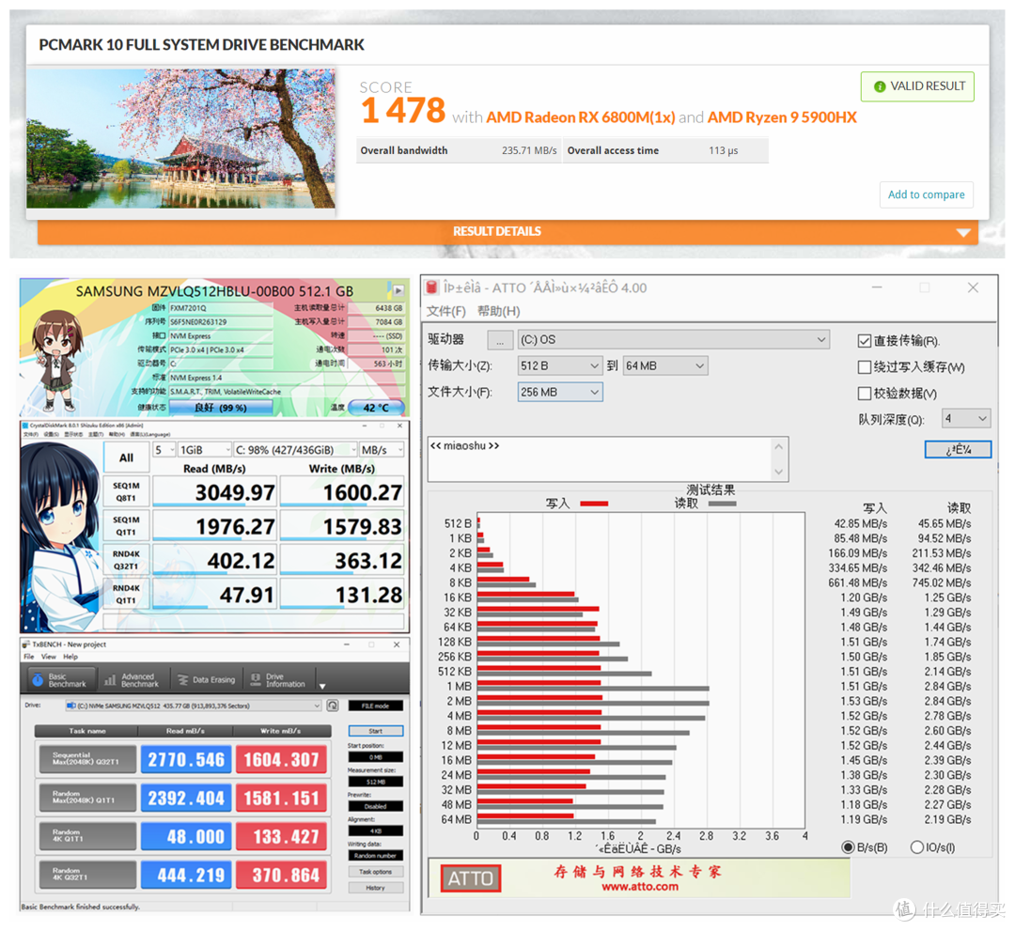Click ATTO description box scroll-up arrow
This screenshot has width=1015, height=931.
pos(779,446)
